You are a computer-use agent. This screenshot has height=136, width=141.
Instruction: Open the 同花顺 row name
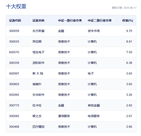point(37,42)
